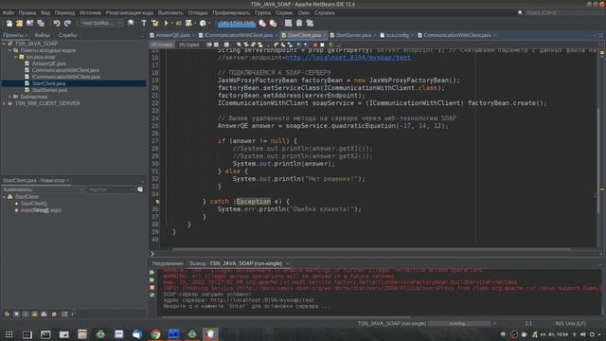The image size is (606, 341).
Task: Click the New File toolbar icon
Action: [x=9, y=23]
